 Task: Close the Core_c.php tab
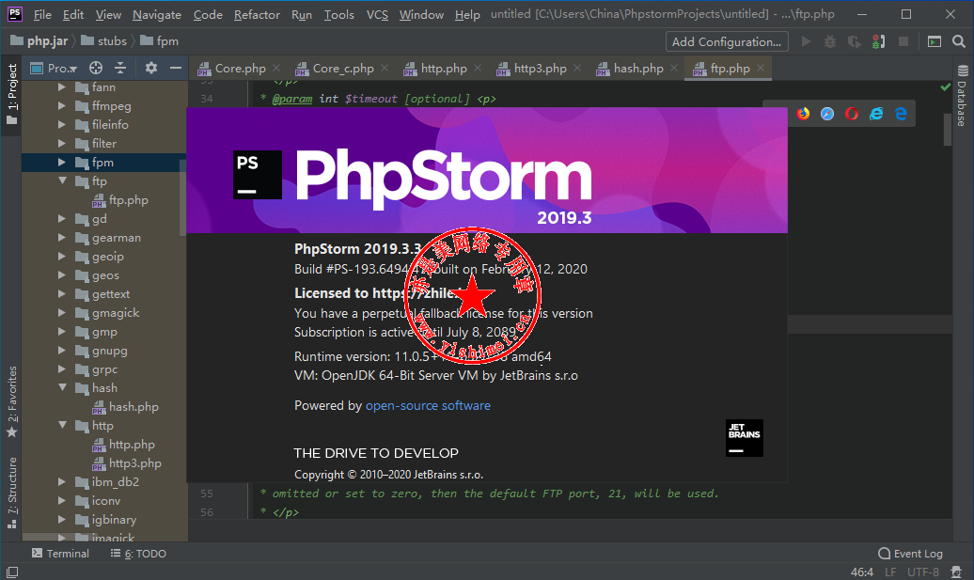[x=385, y=69]
